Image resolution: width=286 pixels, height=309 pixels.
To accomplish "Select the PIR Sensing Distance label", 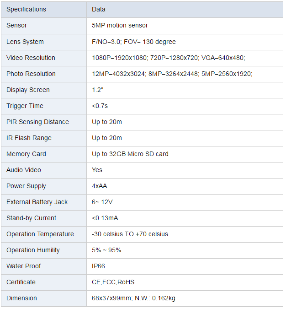I will point(37,122).
